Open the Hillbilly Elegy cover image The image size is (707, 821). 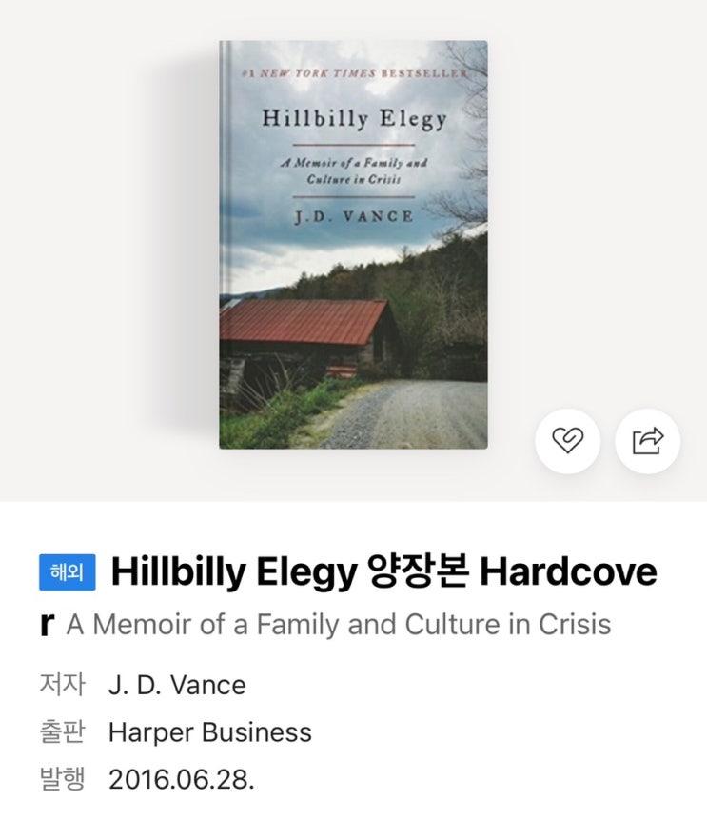point(354,245)
